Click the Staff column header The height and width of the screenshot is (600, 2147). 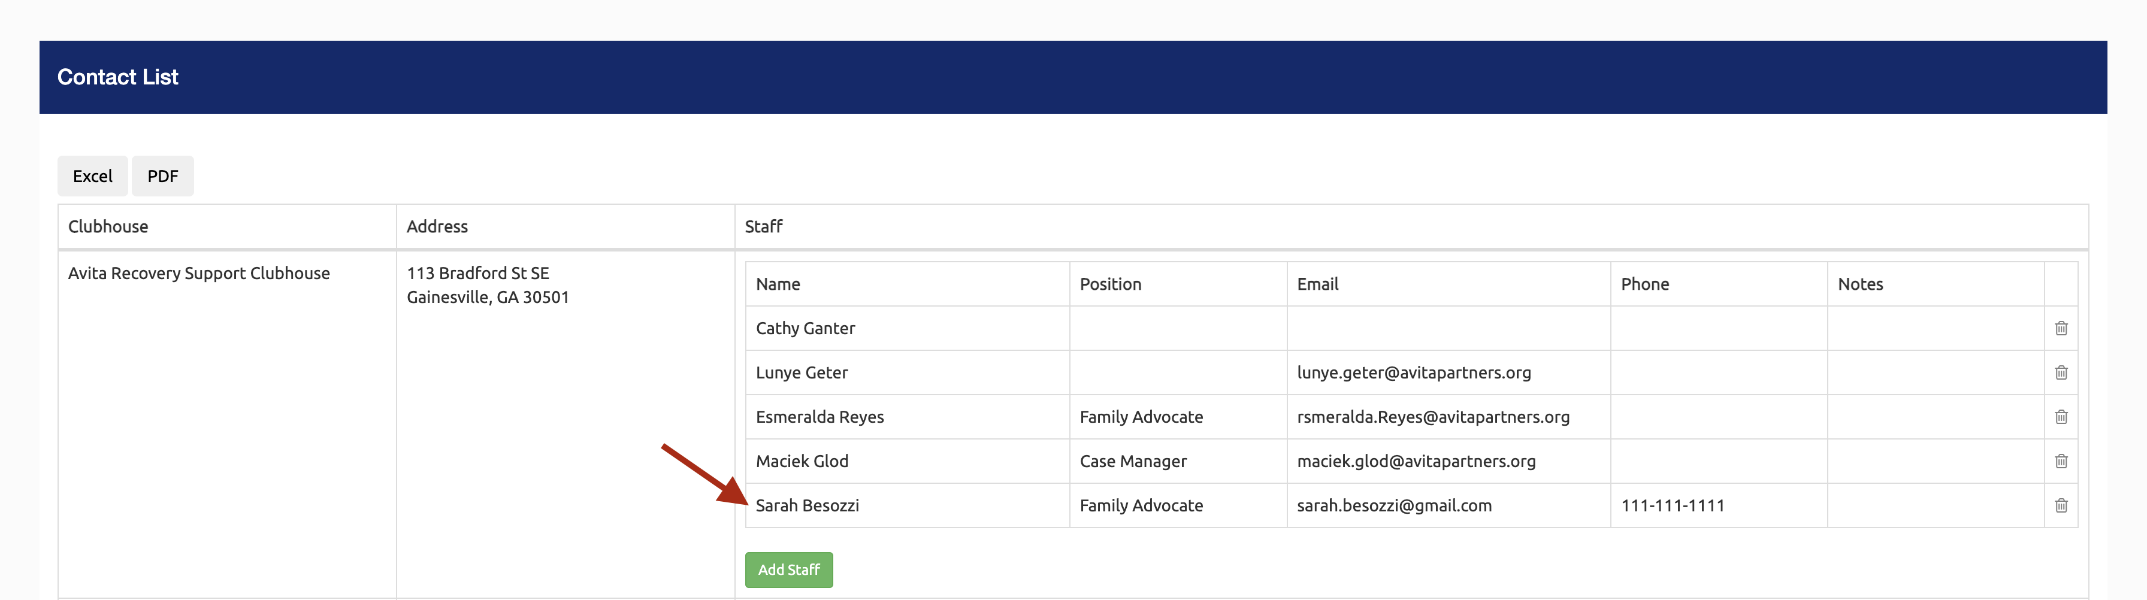[x=763, y=227]
